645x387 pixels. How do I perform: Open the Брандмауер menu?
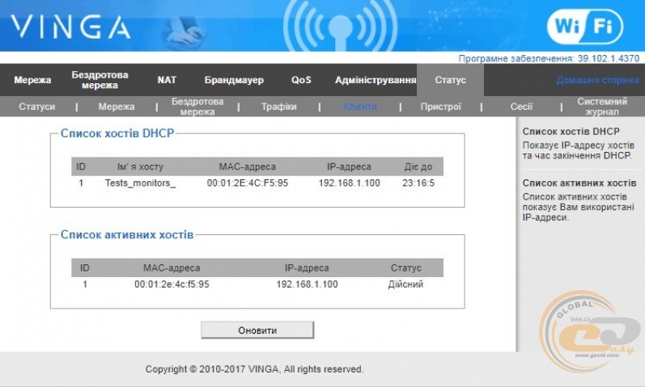pos(234,80)
